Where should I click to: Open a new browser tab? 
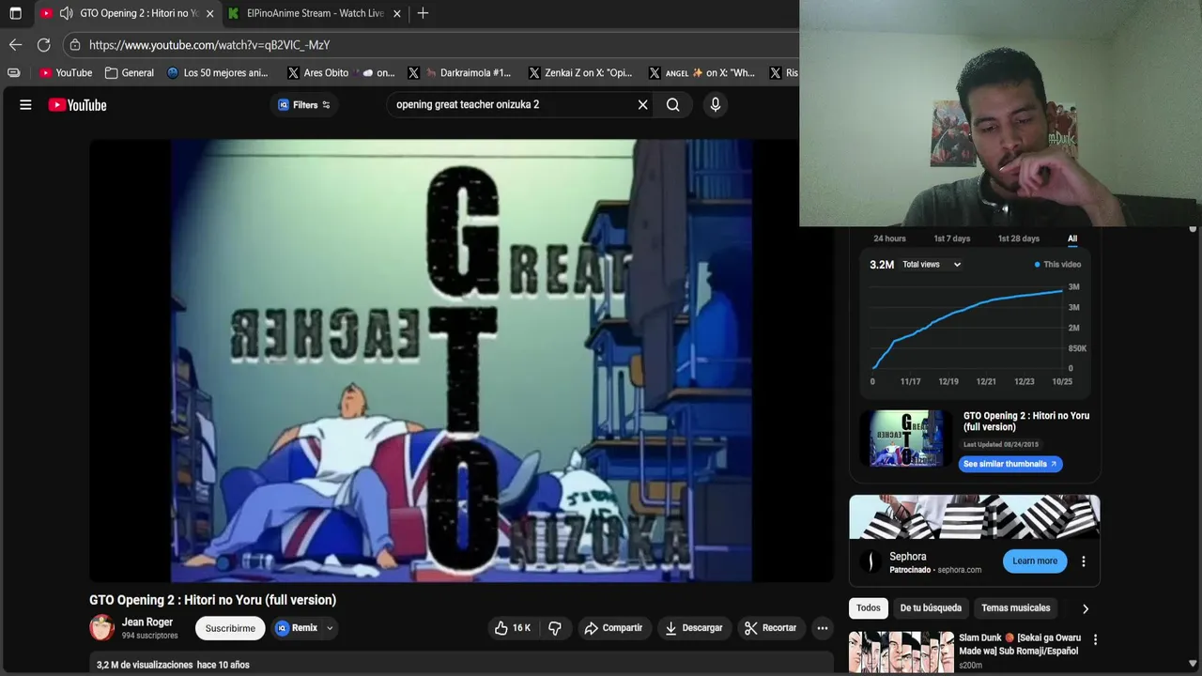pos(423,13)
